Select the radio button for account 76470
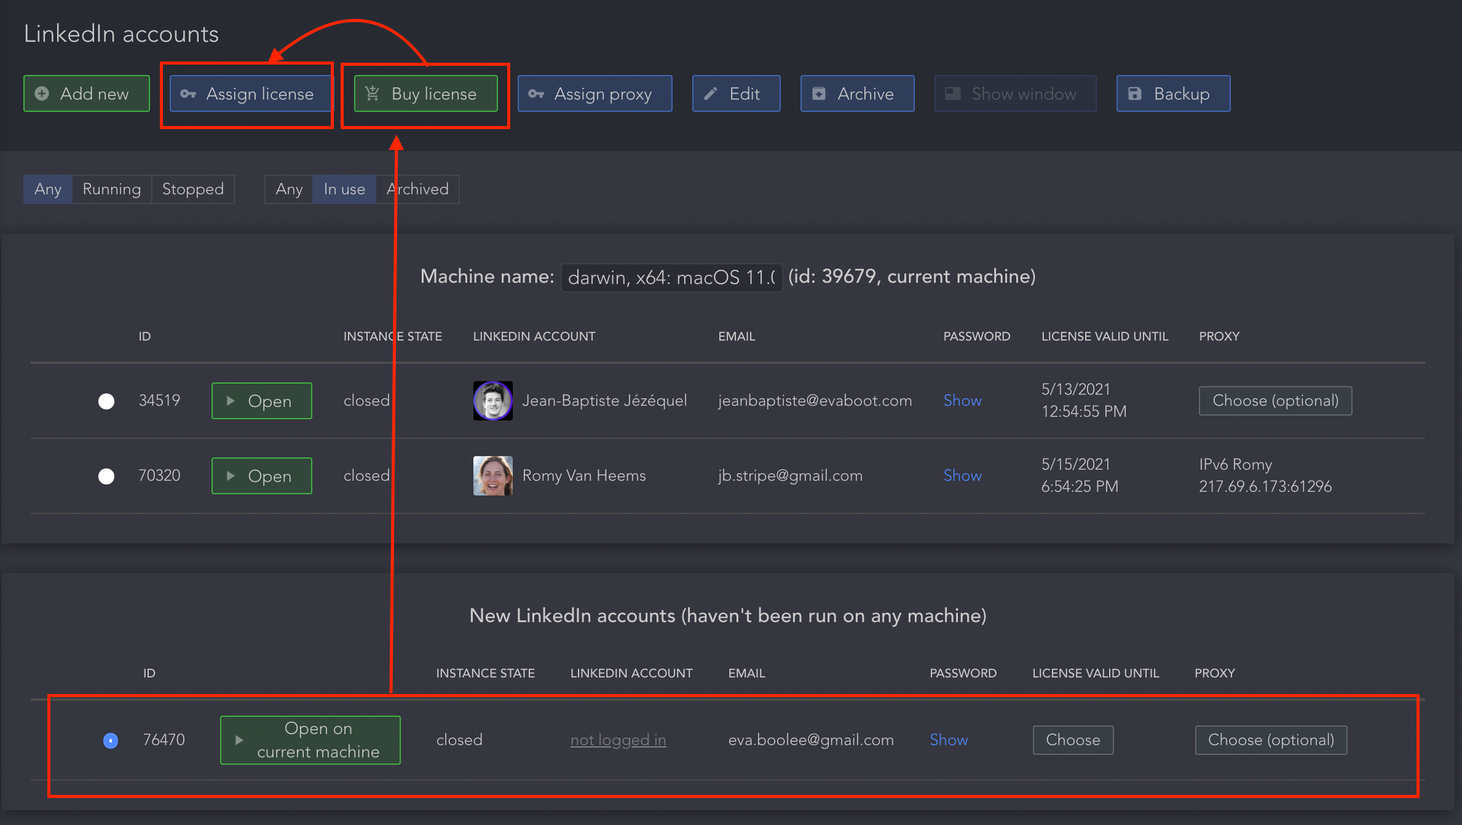The height and width of the screenshot is (825, 1462). [x=108, y=741]
